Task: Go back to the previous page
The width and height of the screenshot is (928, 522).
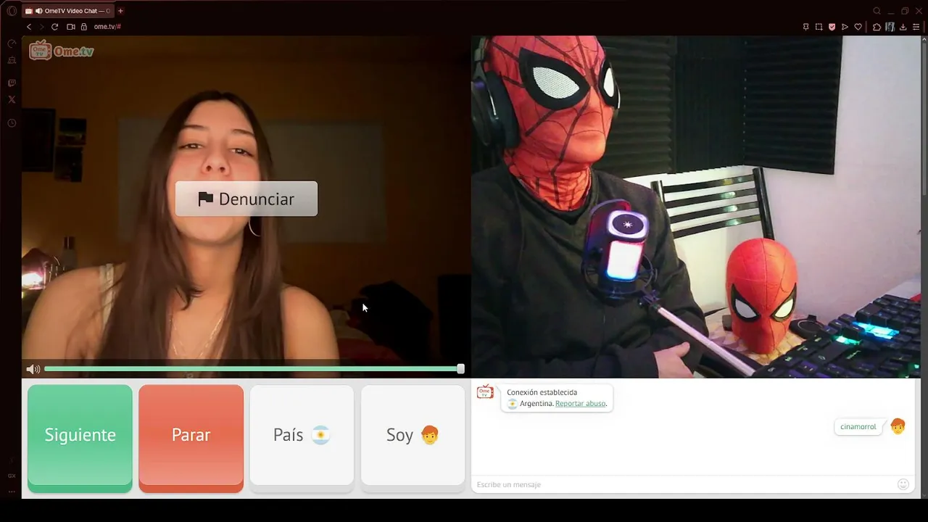Action: pyautogui.click(x=29, y=27)
